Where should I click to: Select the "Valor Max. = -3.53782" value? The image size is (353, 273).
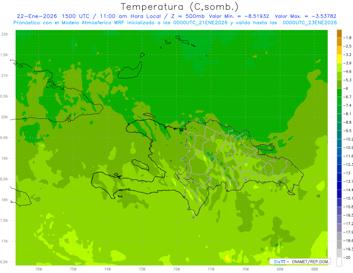tap(305, 16)
